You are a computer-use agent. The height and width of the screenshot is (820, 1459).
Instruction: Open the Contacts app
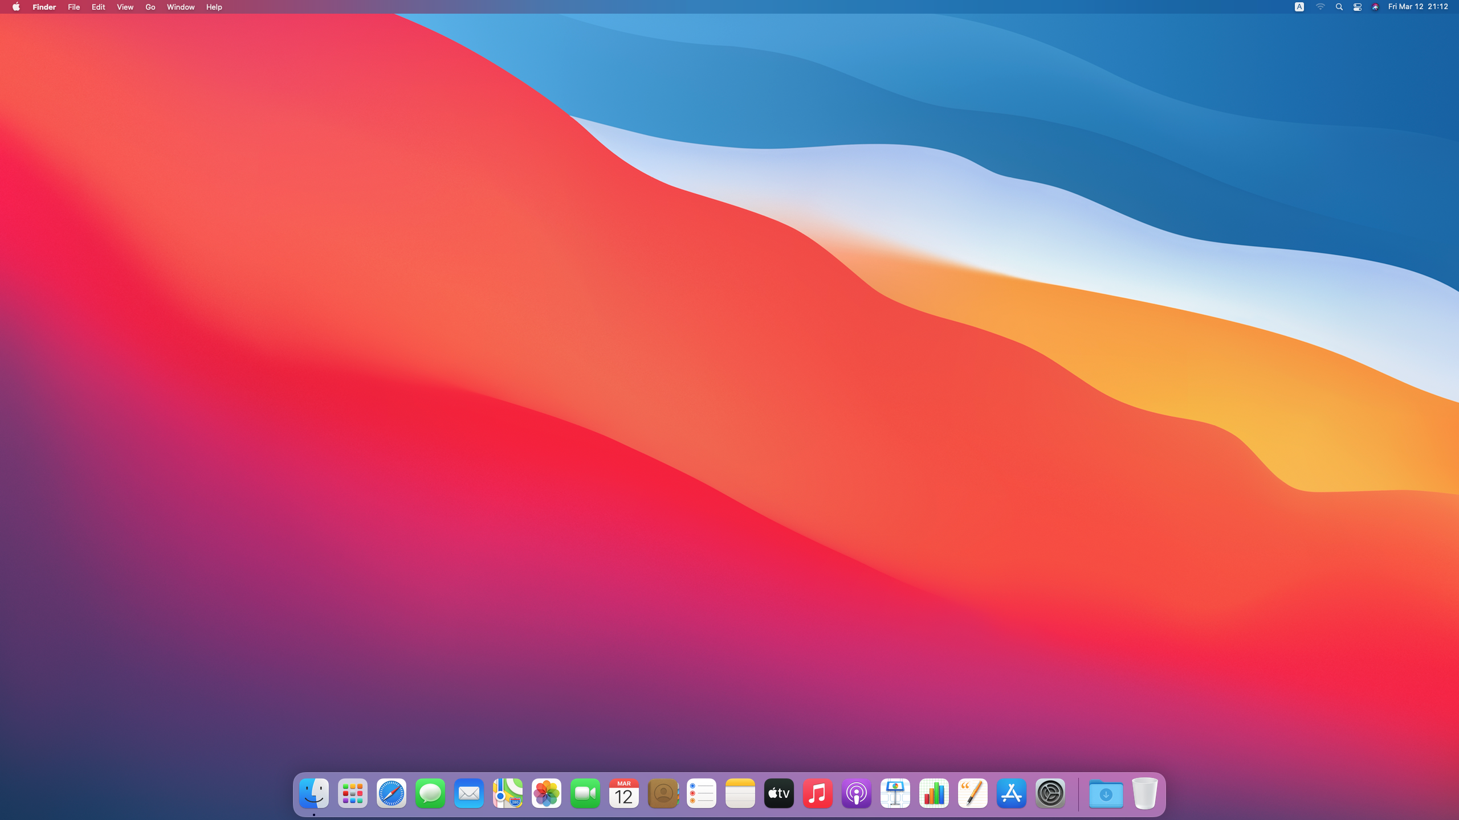click(663, 793)
